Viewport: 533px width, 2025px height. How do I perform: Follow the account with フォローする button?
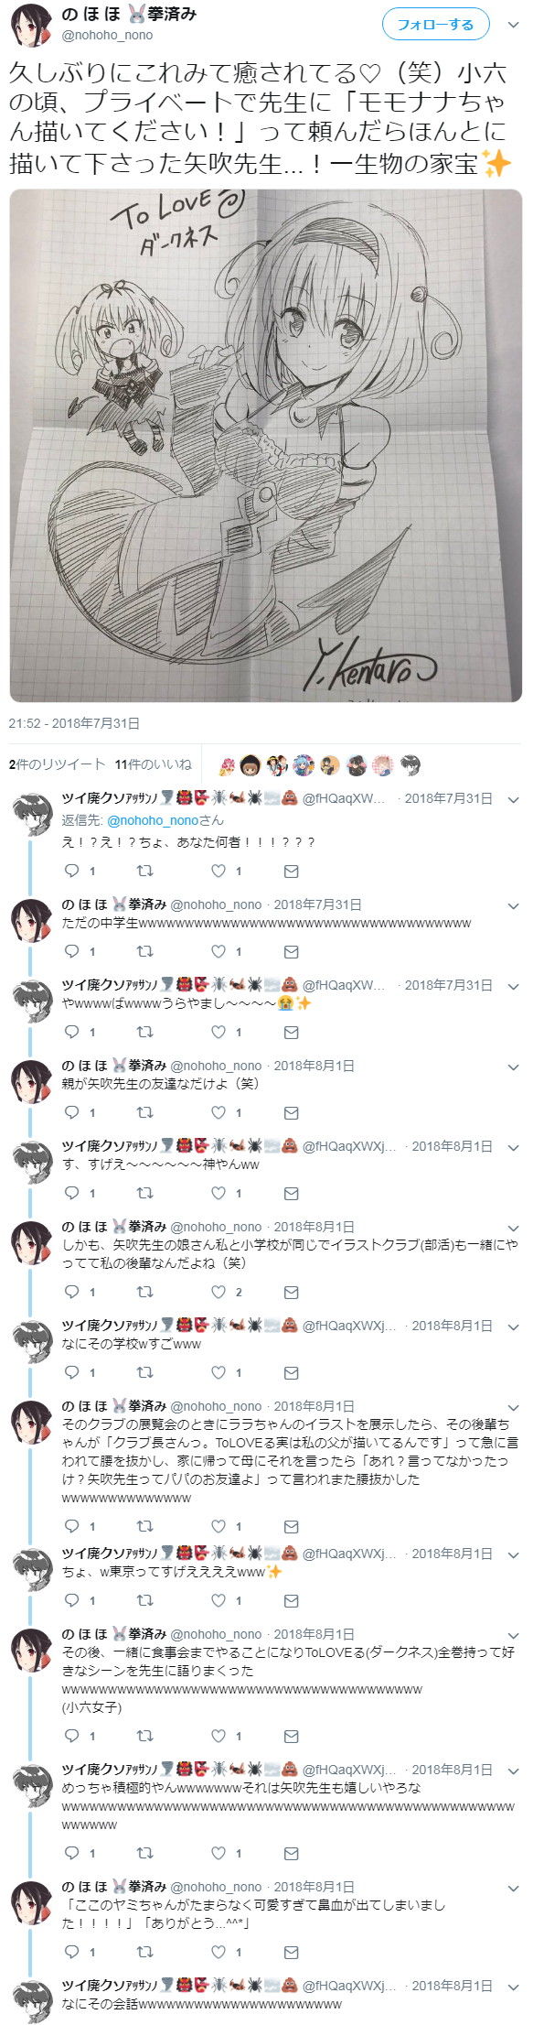coord(435,25)
